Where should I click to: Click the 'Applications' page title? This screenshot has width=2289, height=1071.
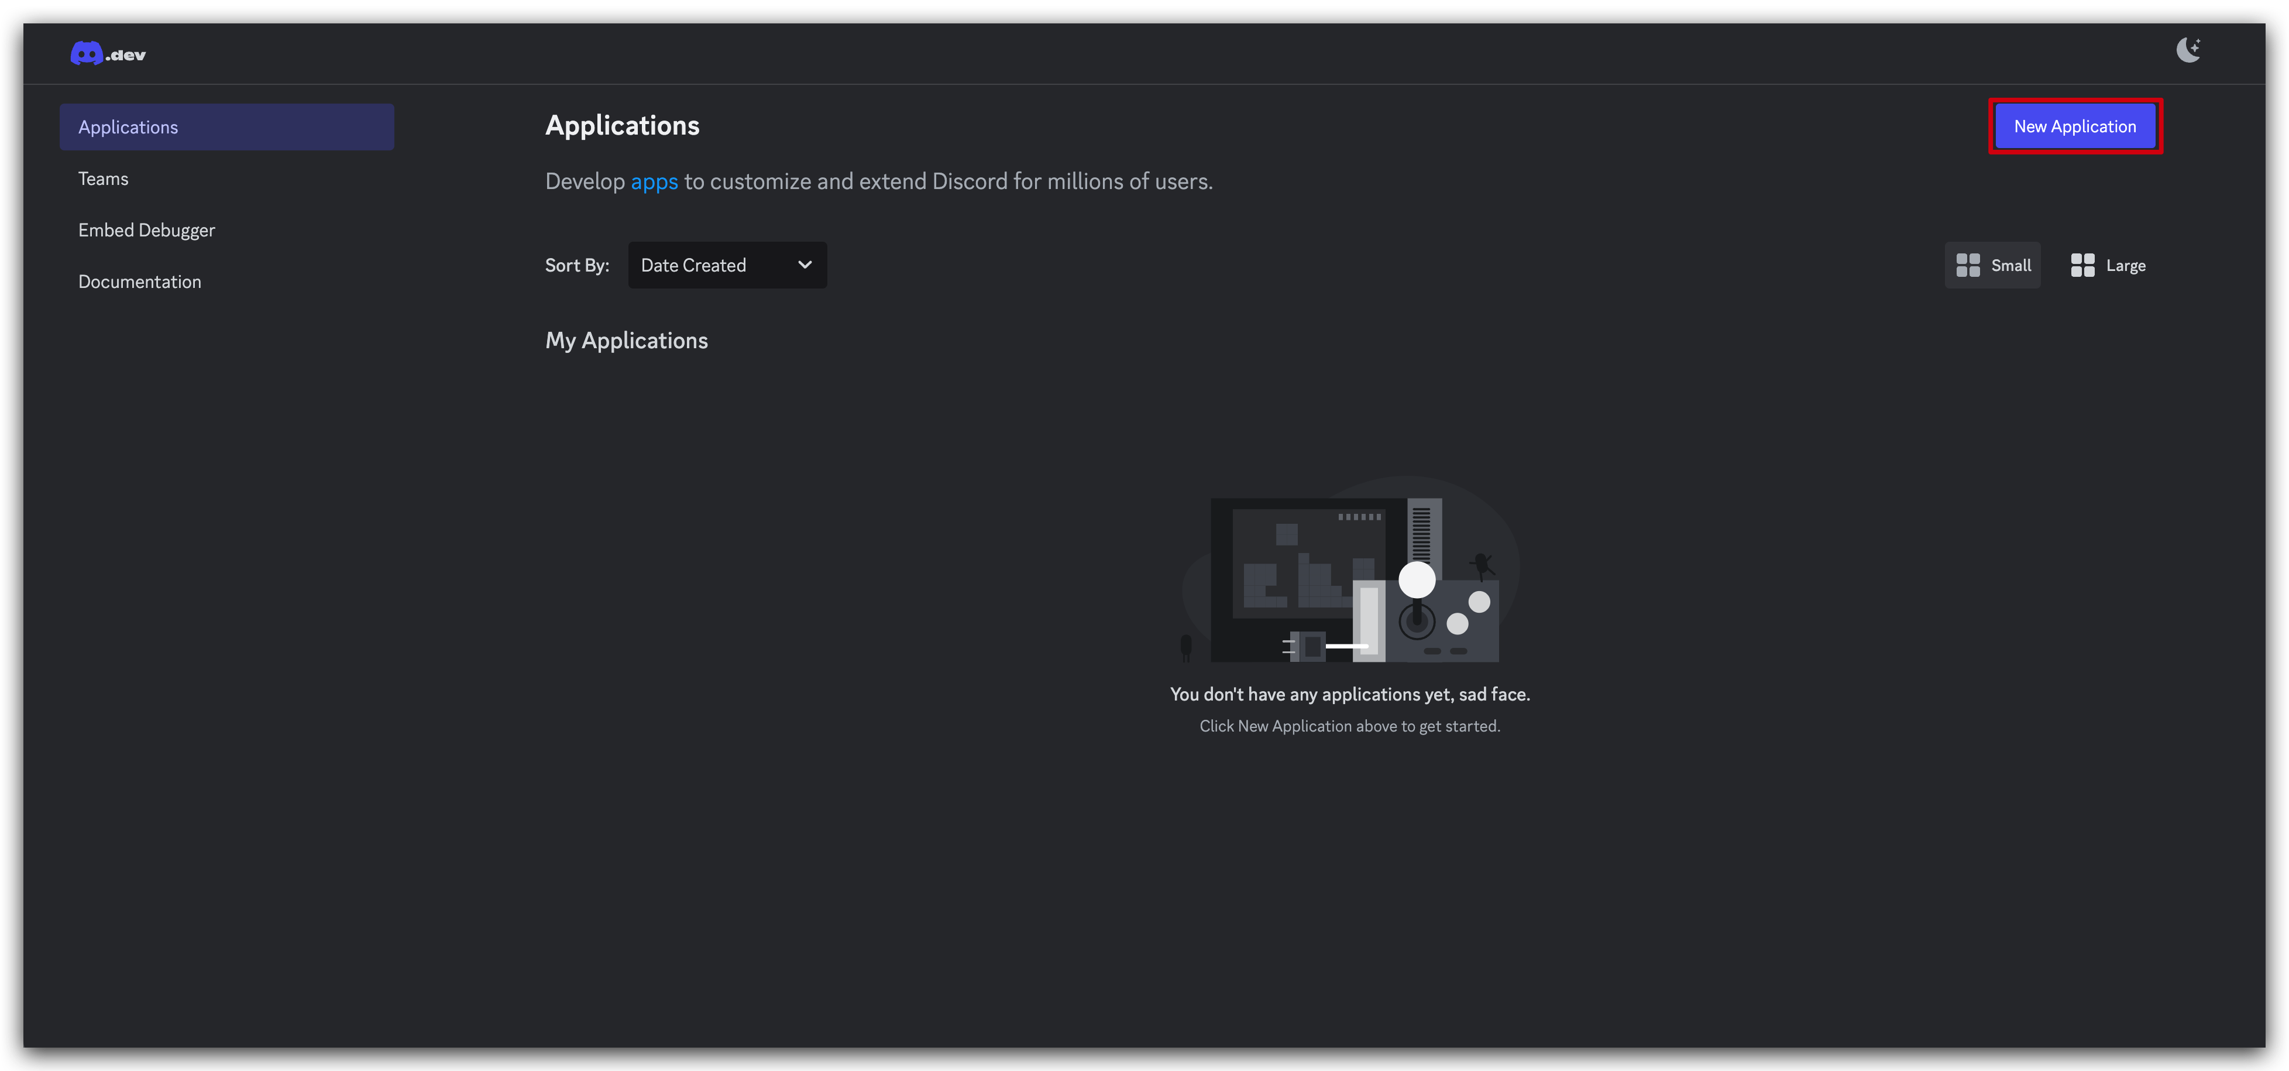point(622,125)
